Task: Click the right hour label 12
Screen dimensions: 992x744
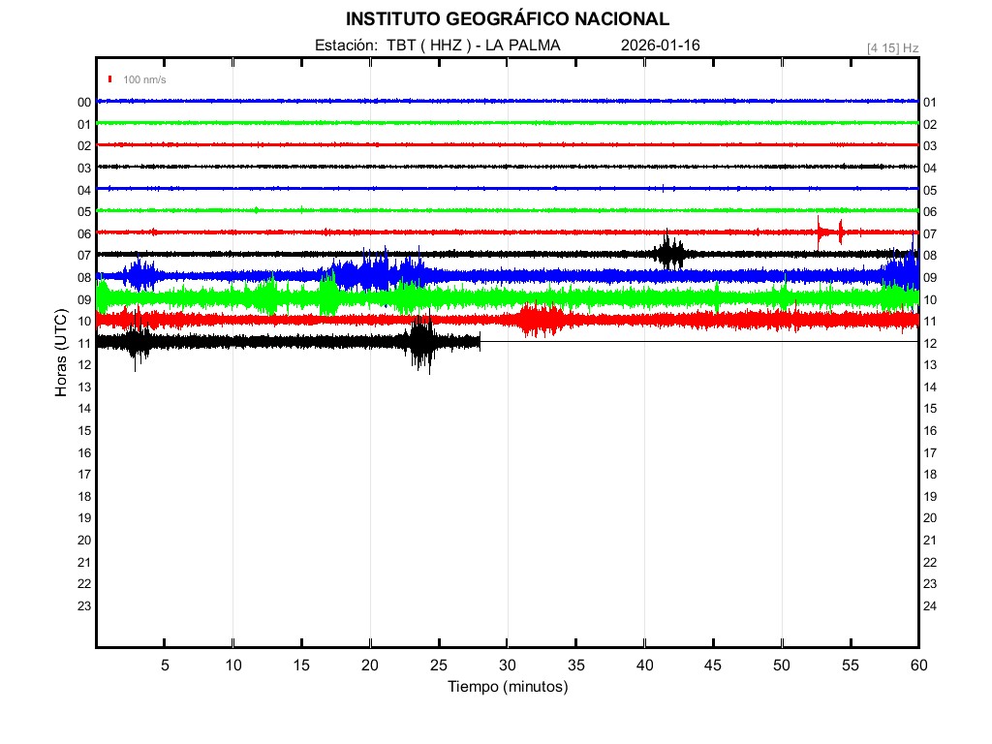Action: [x=930, y=344]
